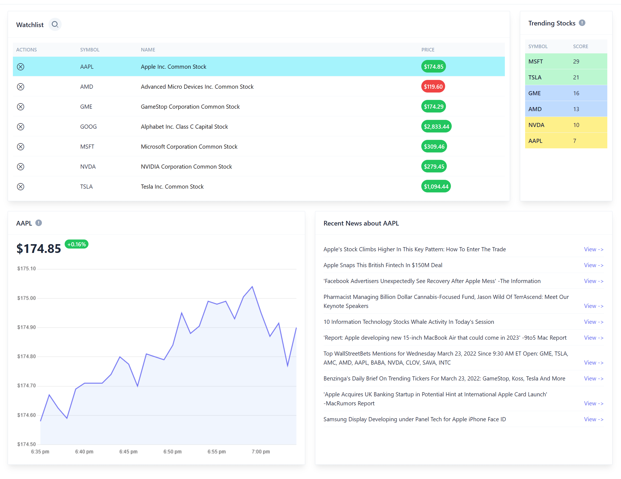
Task: Click the Microsoft Corporation Common Stock name
Action: (x=189, y=147)
